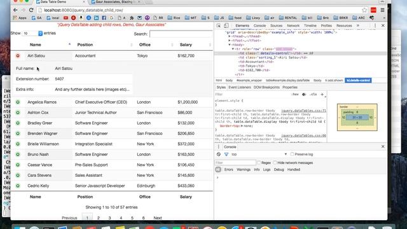This screenshot has width=407, height=229.
Task: Collapse the tbody node in the DOM tree
Action: coord(230,45)
